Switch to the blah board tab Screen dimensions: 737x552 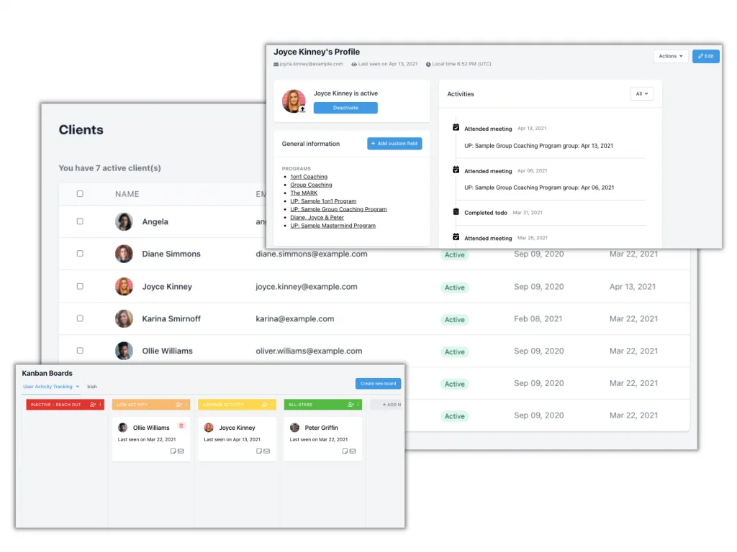click(92, 387)
